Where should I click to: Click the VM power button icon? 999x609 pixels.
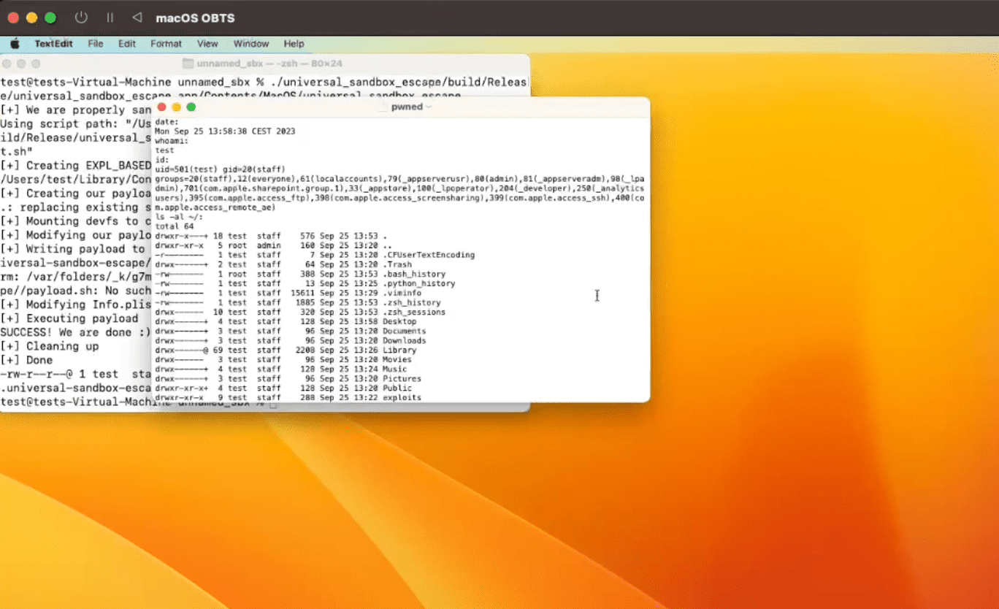(82, 18)
